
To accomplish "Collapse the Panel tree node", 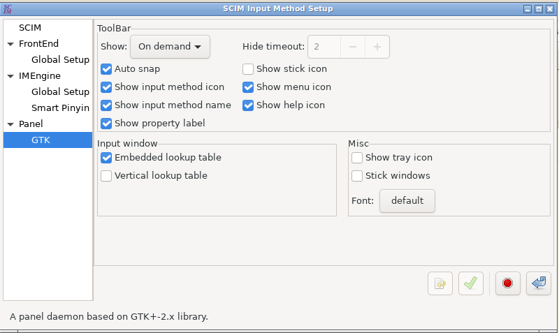I will 10,124.
